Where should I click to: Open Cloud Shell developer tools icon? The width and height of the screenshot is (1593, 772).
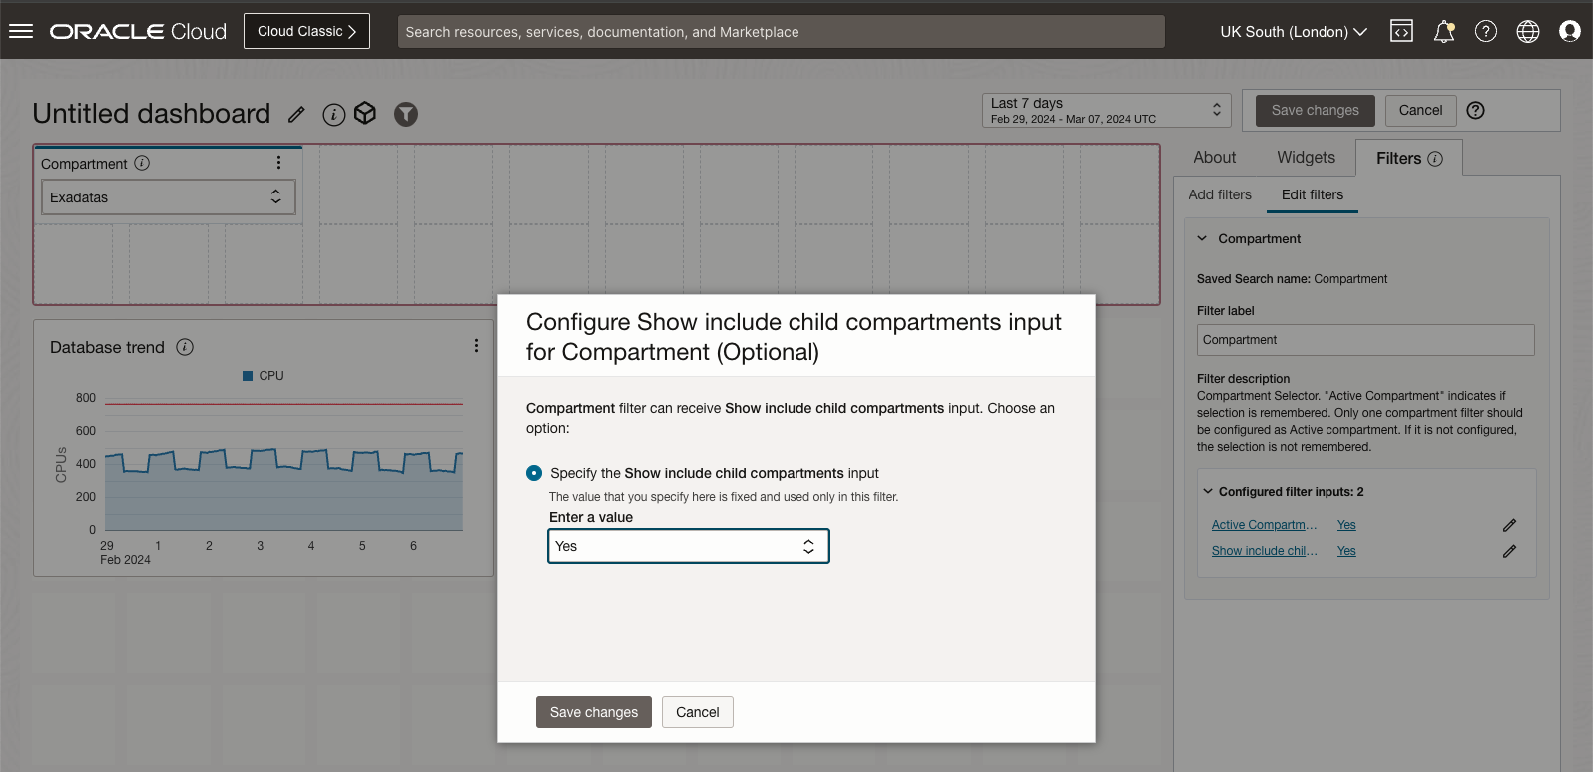pyautogui.click(x=1401, y=31)
